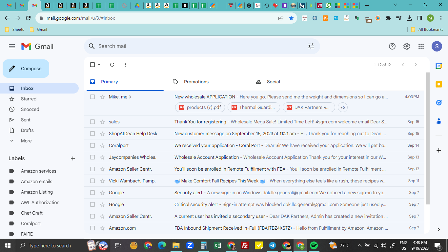Open Google Keep in the side panel
The image size is (448, 252).
tap(438, 84)
